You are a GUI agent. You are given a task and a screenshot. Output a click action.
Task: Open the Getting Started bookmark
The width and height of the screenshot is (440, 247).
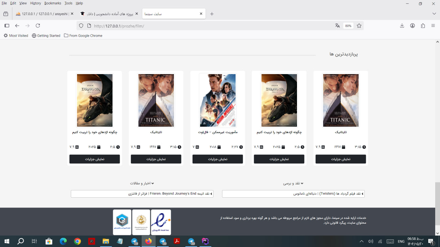[x=46, y=36]
